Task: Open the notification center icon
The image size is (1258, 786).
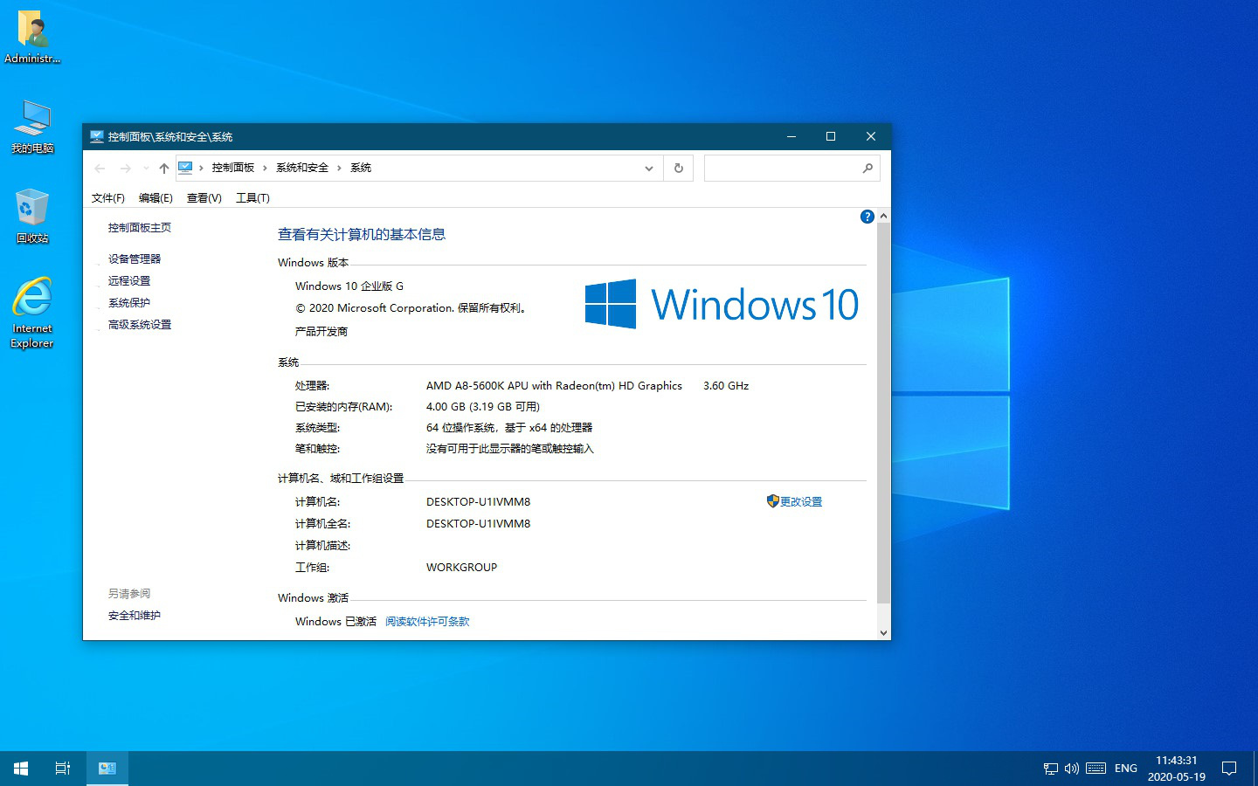Action: point(1229,769)
